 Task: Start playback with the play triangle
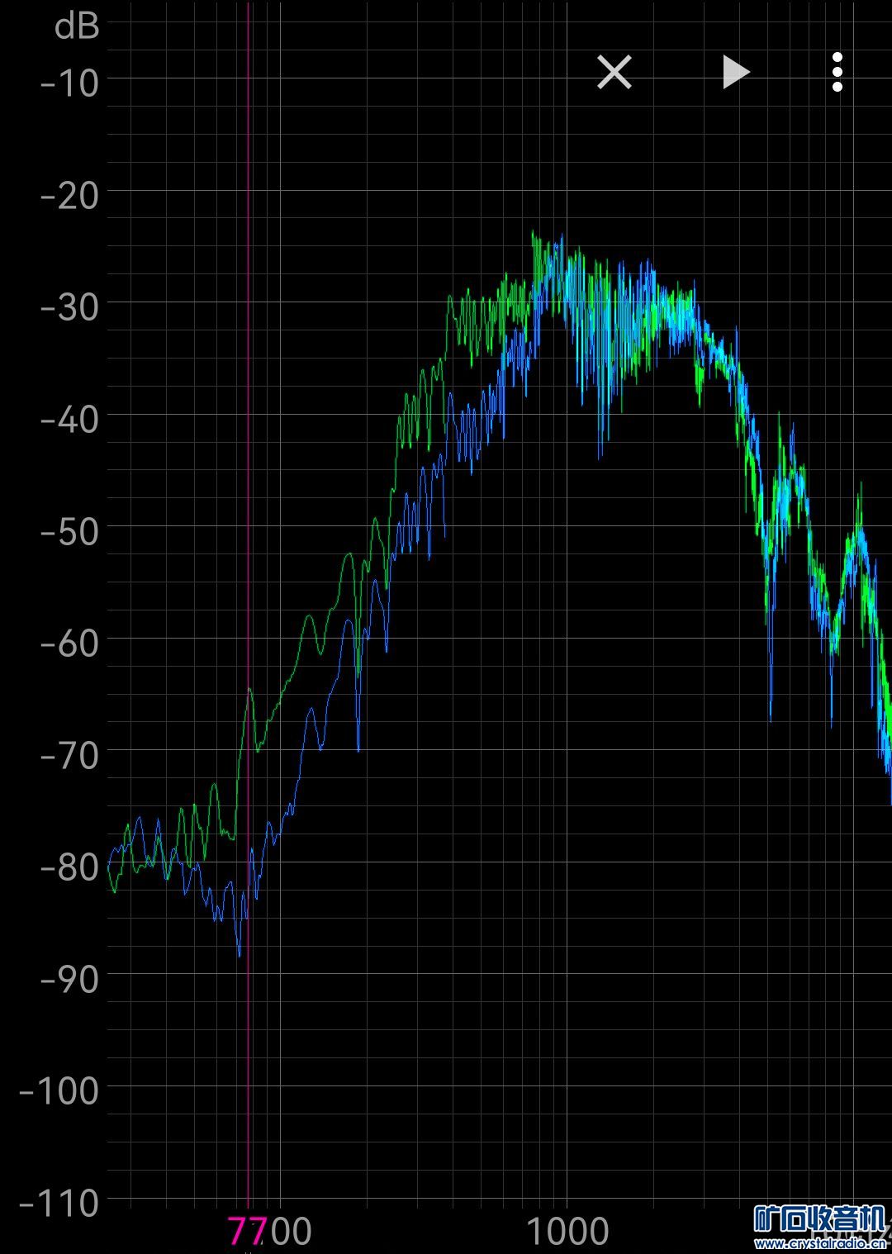click(x=736, y=72)
